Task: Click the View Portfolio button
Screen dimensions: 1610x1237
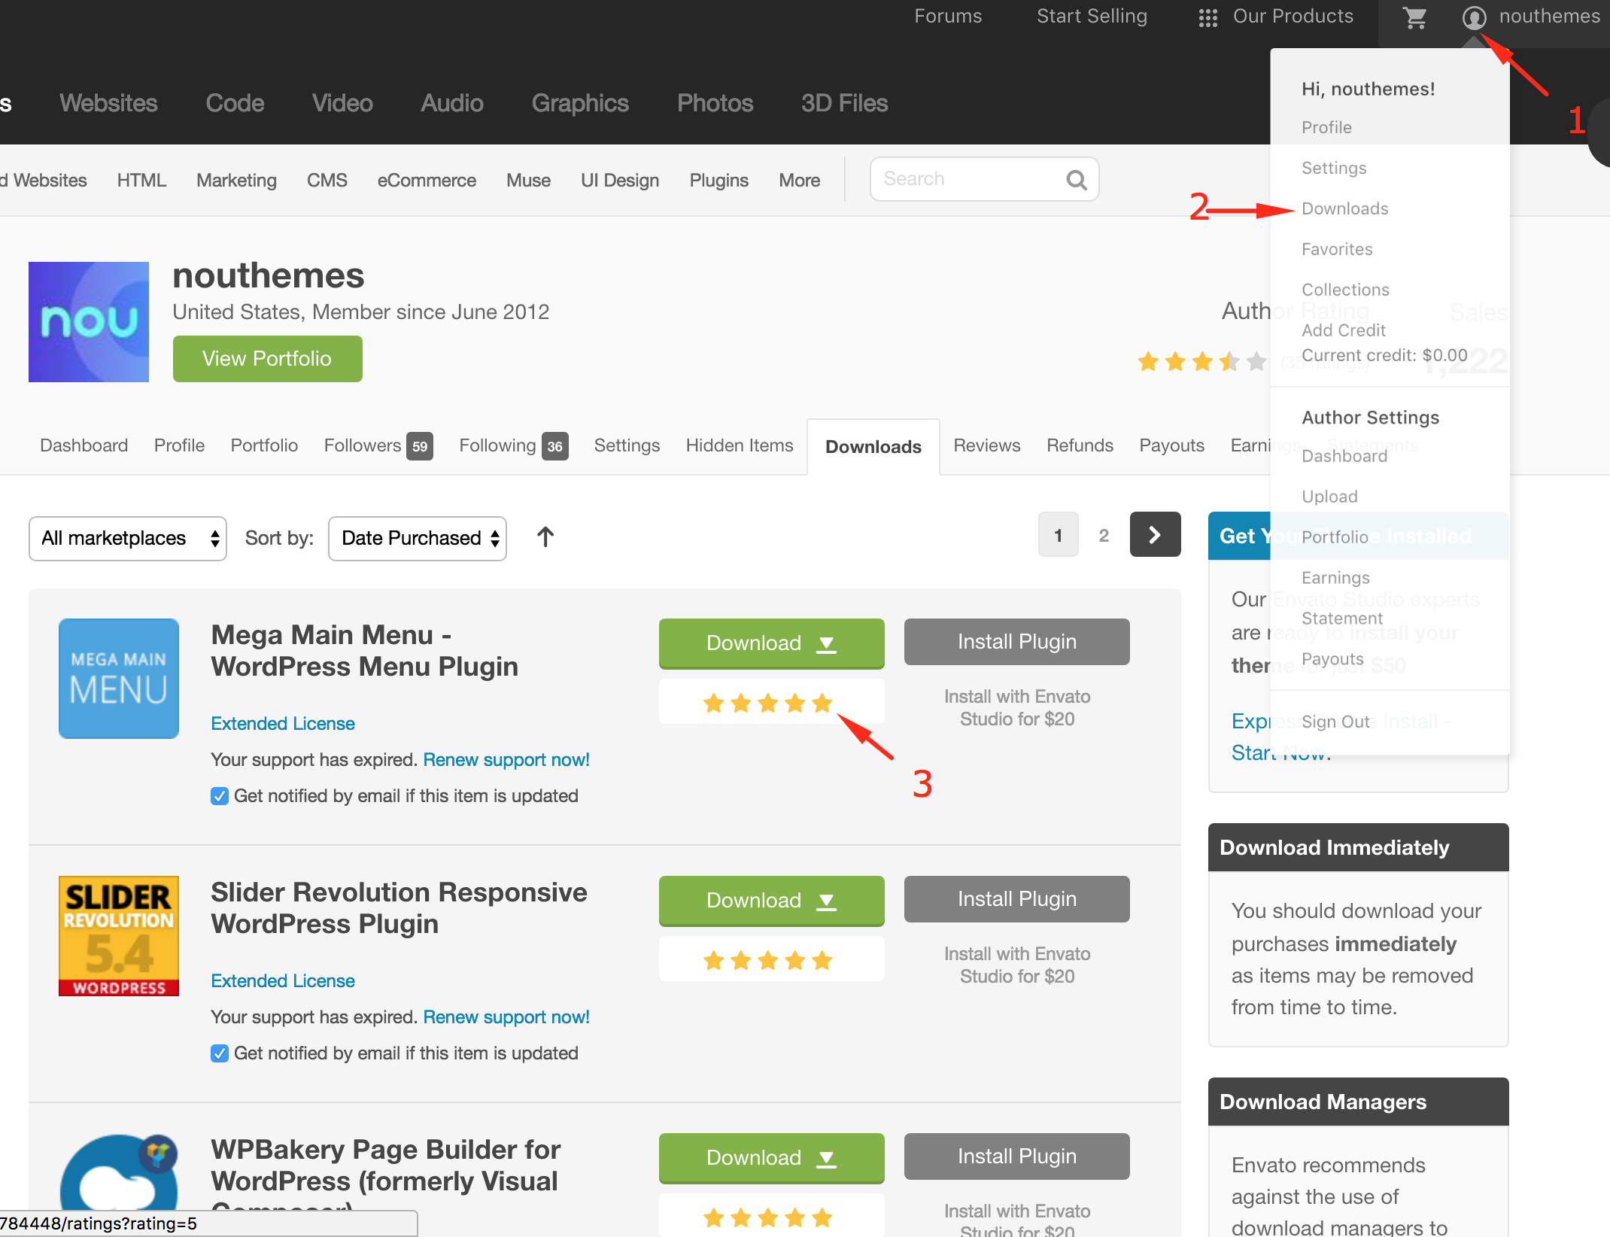Action: 267,359
